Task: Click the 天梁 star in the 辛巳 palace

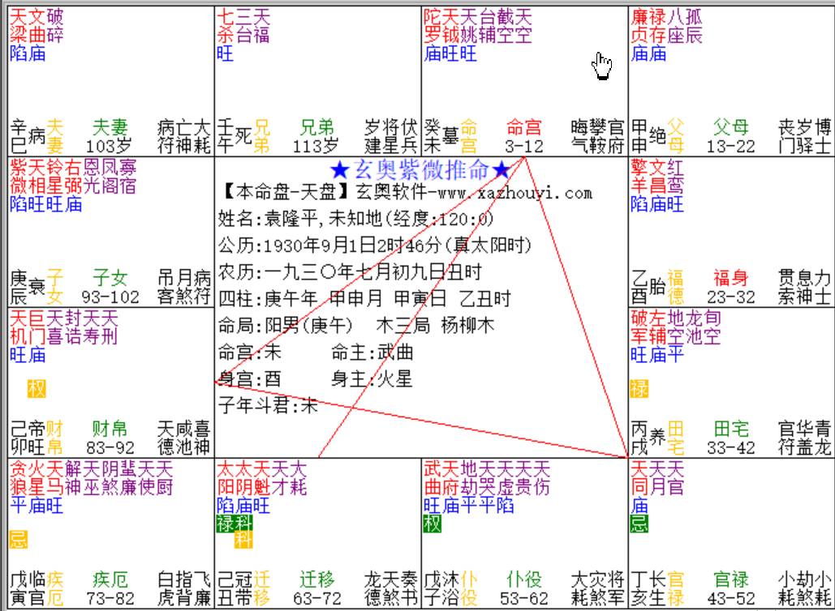Action: pos(19,26)
